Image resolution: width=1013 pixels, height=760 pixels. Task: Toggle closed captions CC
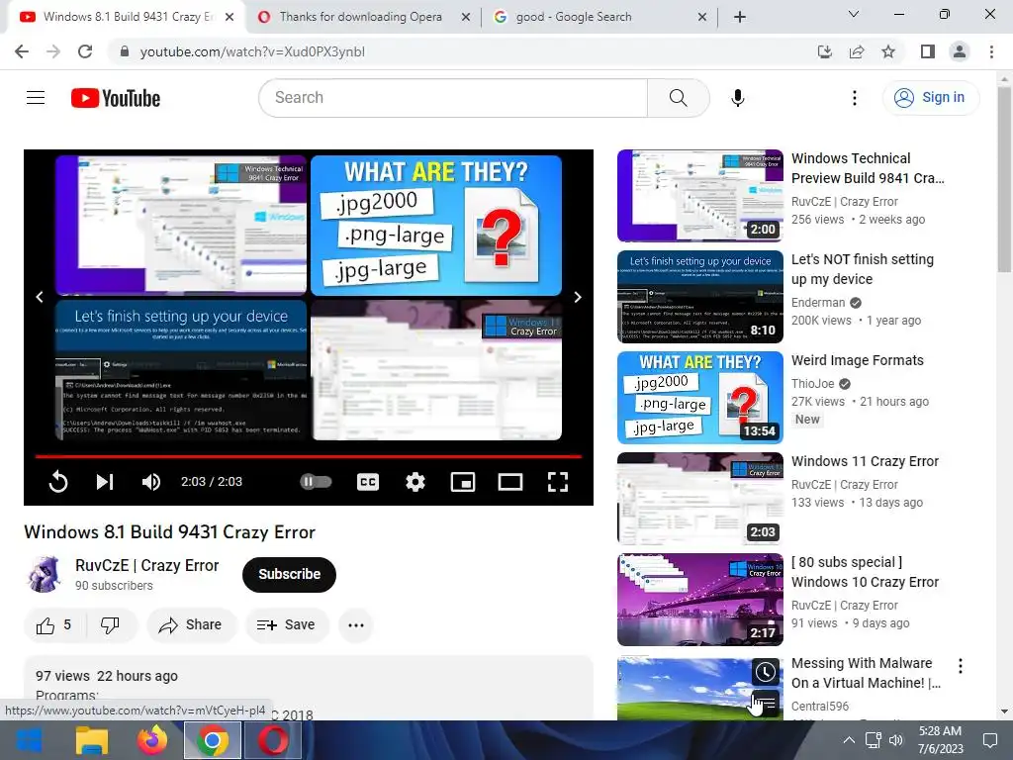[368, 482]
